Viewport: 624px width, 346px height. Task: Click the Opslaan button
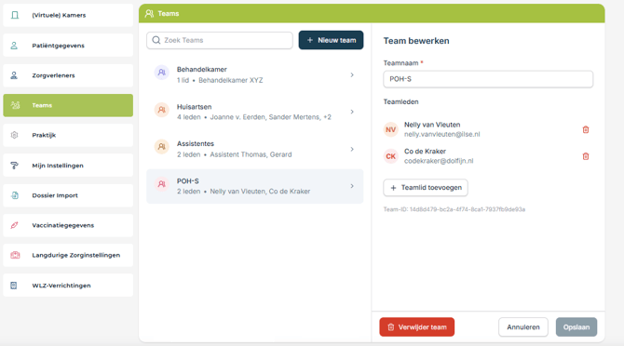[x=577, y=326]
